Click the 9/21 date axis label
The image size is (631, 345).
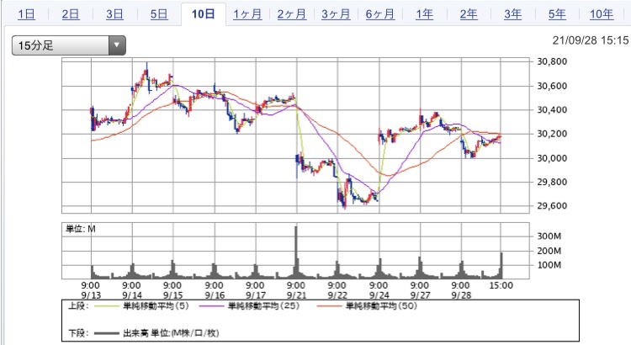click(297, 295)
